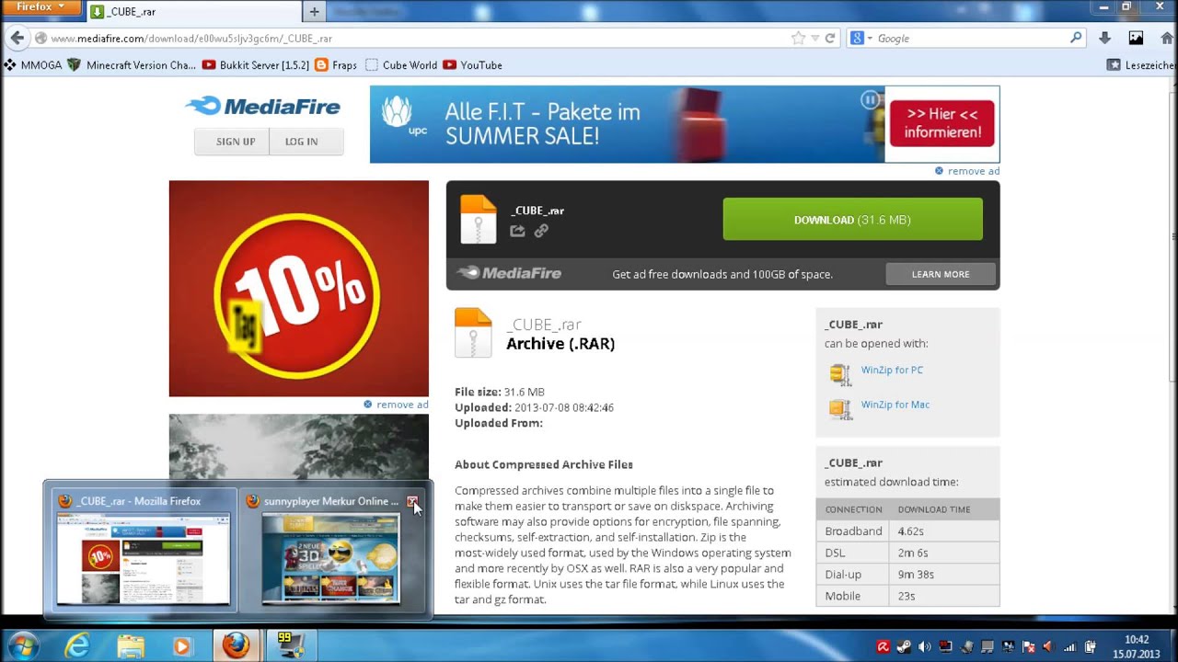Go back with the browser back arrow
Image resolution: width=1178 pixels, height=662 pixels.
pos(17,38)
